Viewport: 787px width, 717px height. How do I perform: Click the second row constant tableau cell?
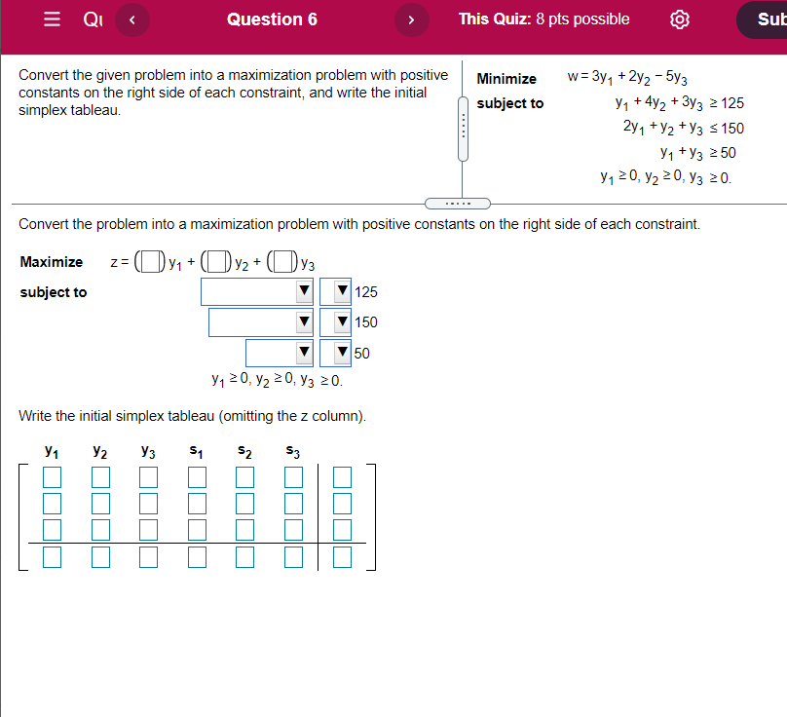pos(342,504)
